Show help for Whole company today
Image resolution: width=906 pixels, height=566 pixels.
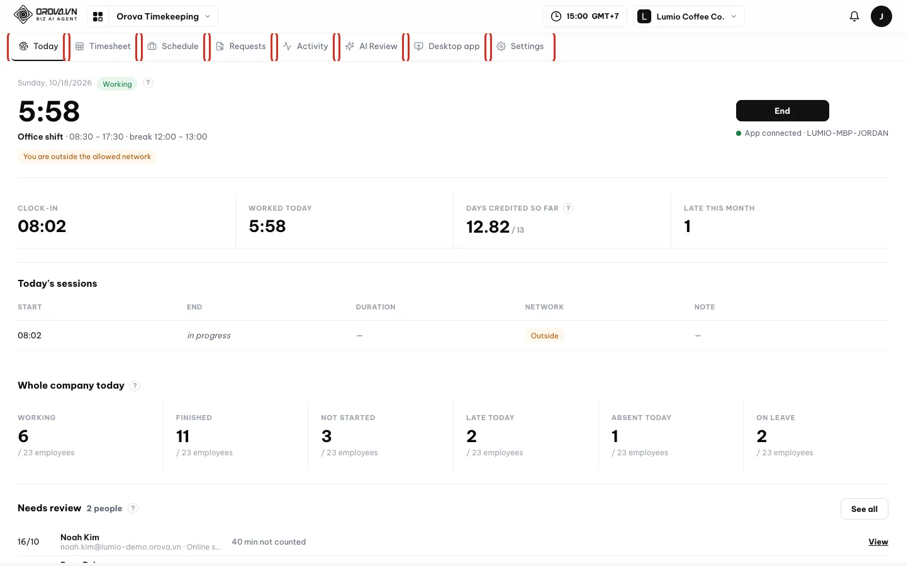[135, 386]
